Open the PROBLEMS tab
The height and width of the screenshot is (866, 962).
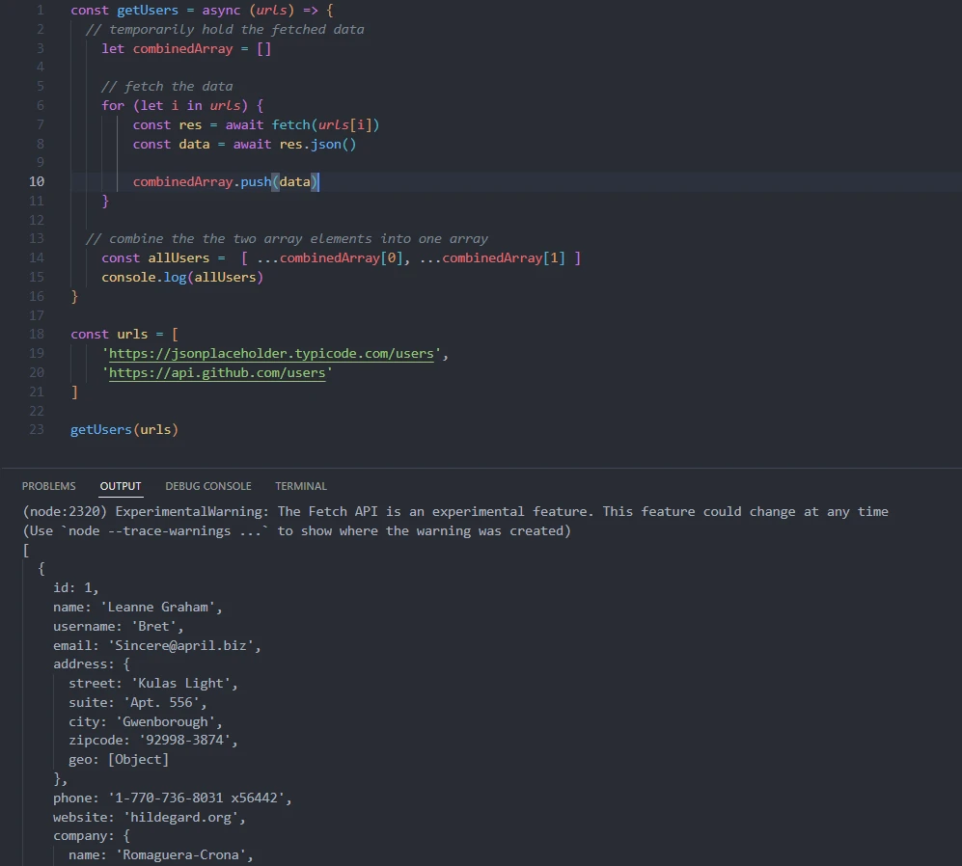pos(48,485)
